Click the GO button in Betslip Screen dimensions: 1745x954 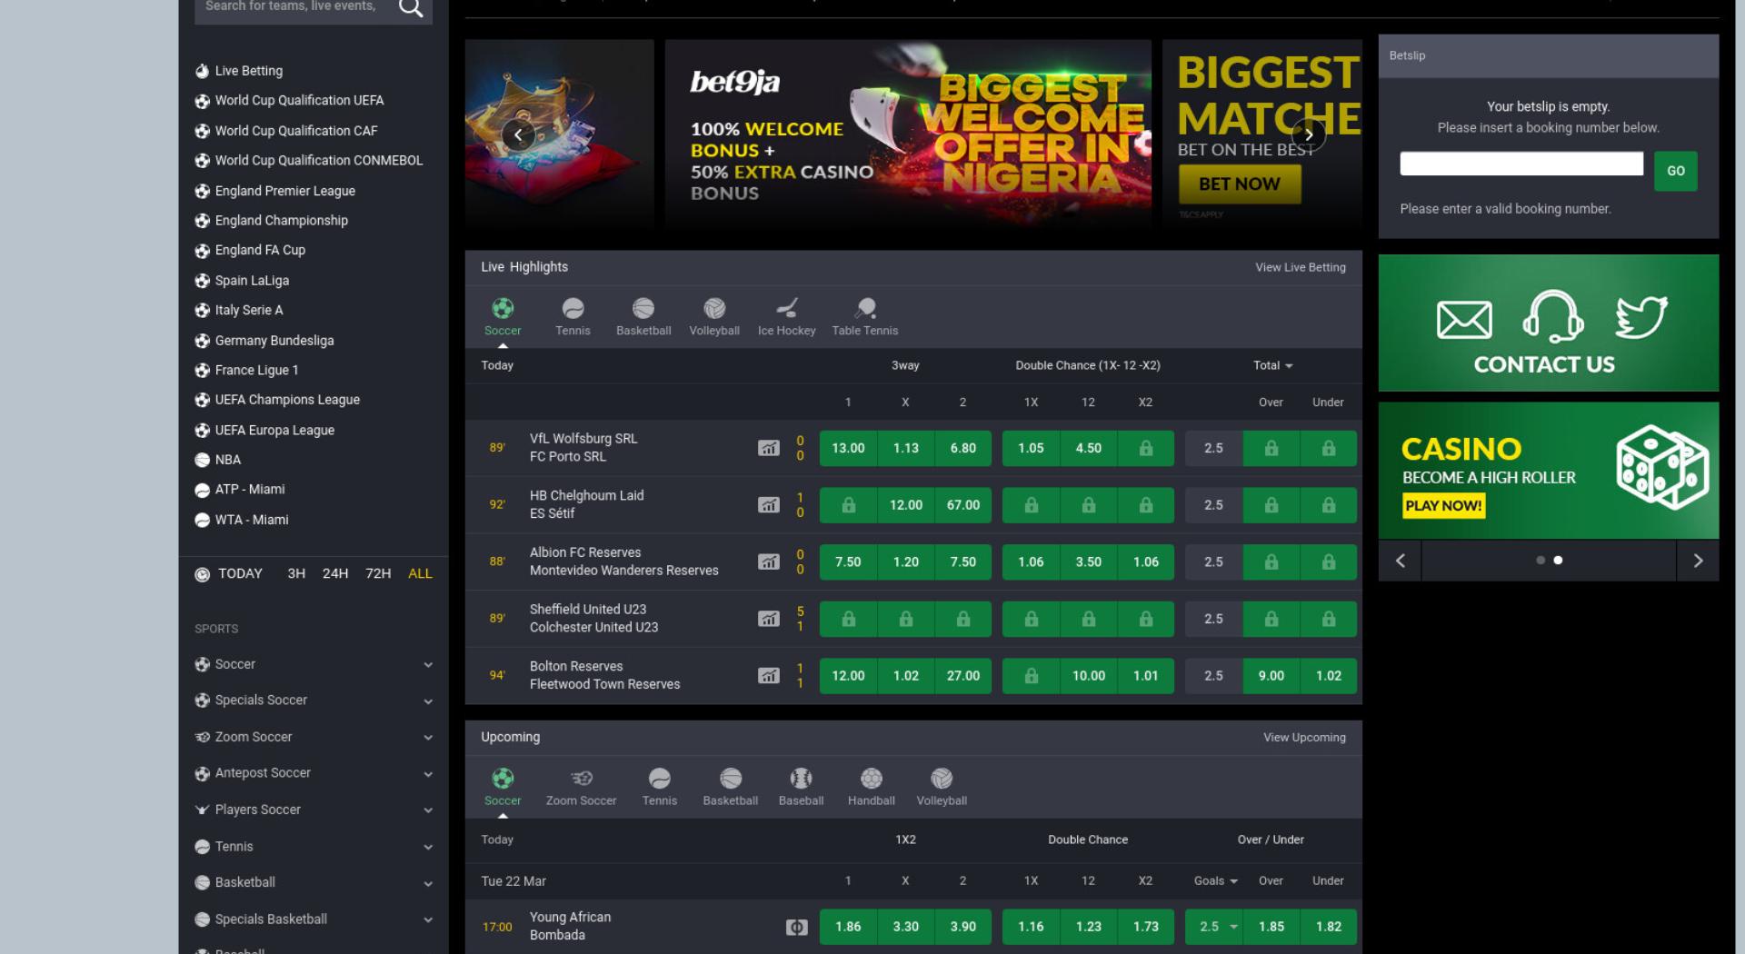coord(1676,171)
